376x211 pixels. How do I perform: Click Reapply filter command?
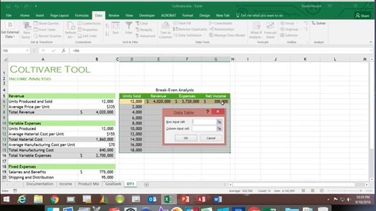coord(144,30)
